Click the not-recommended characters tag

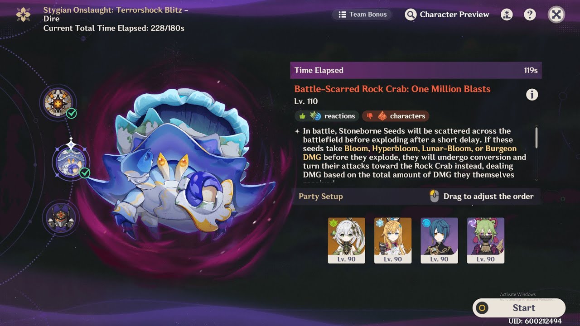tap(396, 116)
